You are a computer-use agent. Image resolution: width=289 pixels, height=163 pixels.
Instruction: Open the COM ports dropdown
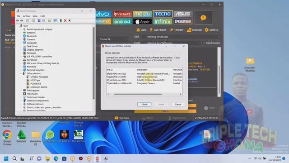coord(171,43)
